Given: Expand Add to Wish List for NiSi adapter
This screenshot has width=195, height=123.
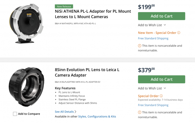Looking at the screenshot, I should click(152, 25).
